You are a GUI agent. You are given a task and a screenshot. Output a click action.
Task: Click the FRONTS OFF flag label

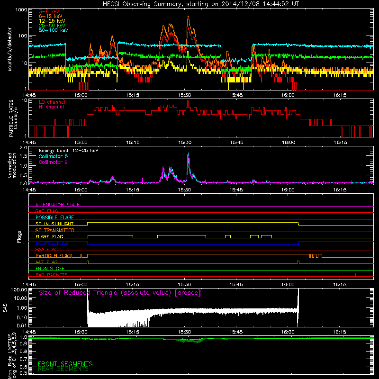click(x=50, y=269)
